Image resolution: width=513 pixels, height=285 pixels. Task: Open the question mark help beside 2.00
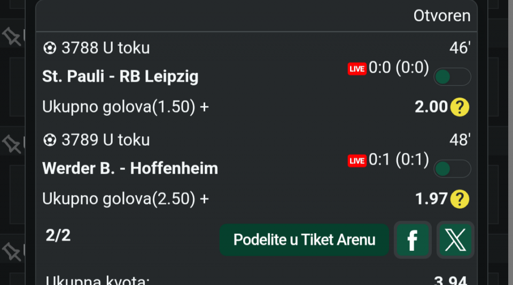coord(460,107)
